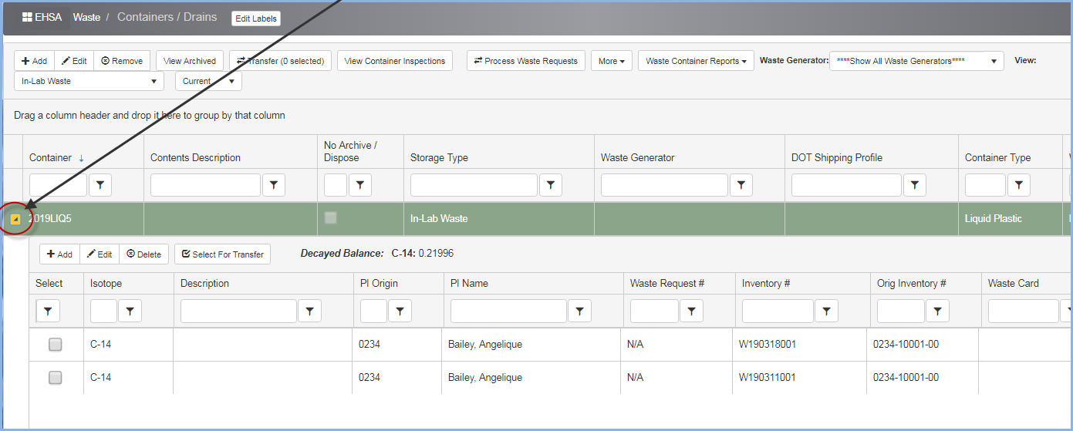This screenshot has height=431, width=1073.
Task: Edit the selected isotope entry
Action: click(100, 254)
